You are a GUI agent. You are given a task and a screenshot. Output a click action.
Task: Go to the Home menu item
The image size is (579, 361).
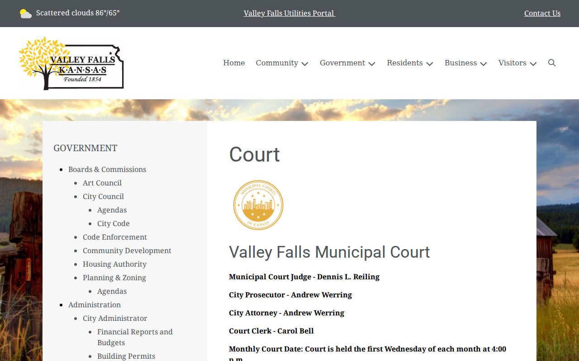(x=234, y=63)
